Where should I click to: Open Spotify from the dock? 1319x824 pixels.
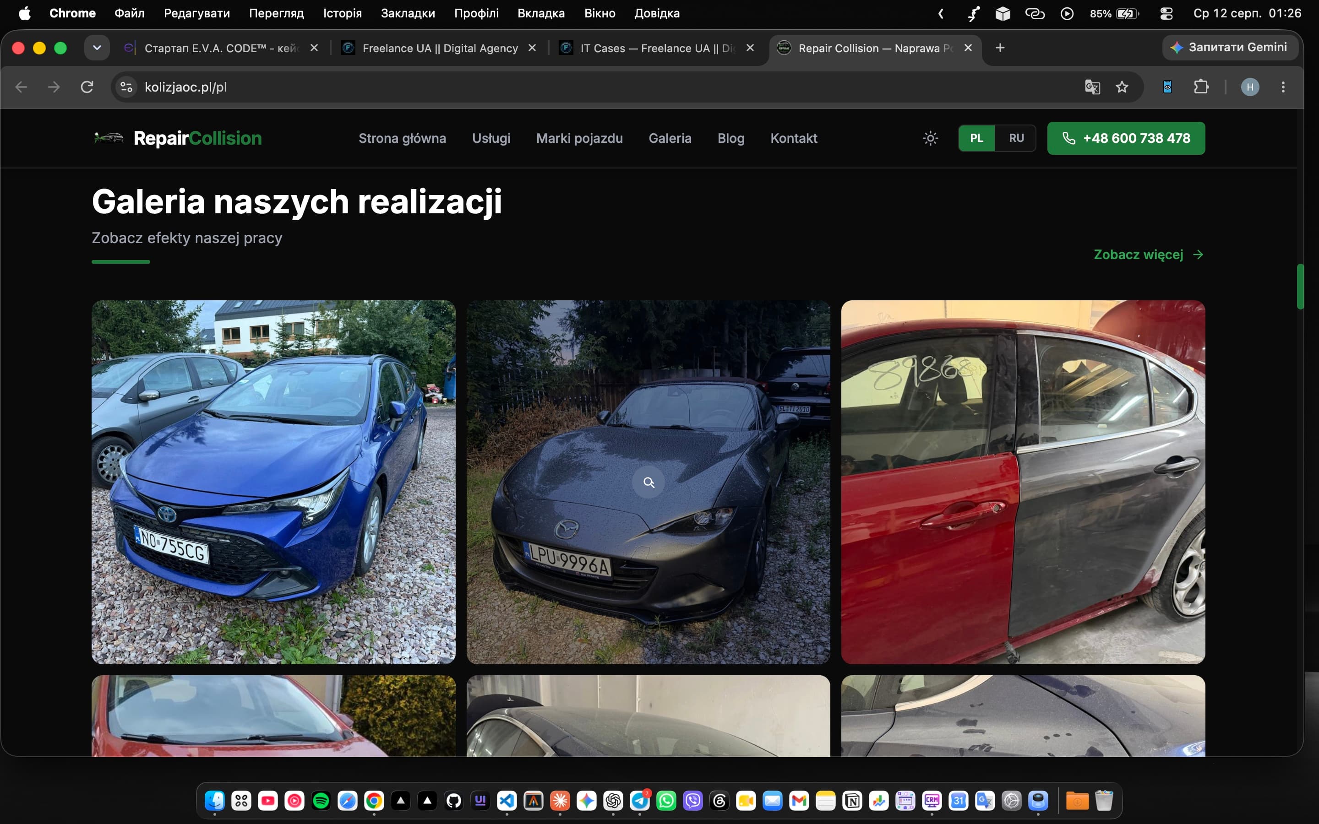click(x=321, y=801)
